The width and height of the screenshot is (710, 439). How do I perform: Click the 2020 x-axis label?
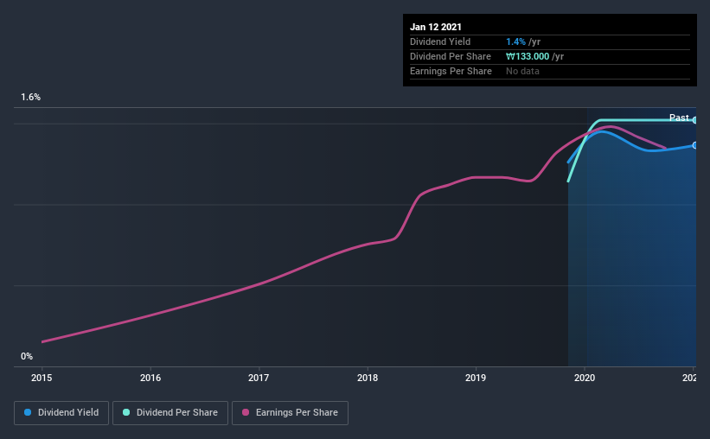585,378
